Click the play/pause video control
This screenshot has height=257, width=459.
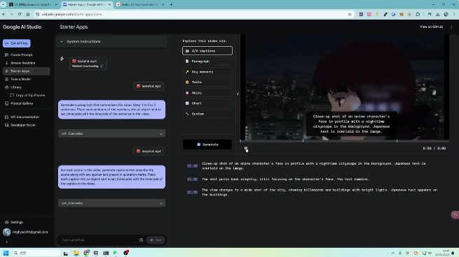246,149
